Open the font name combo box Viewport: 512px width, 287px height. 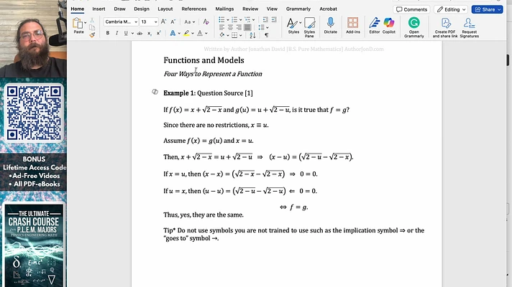[x=121, y=22]
